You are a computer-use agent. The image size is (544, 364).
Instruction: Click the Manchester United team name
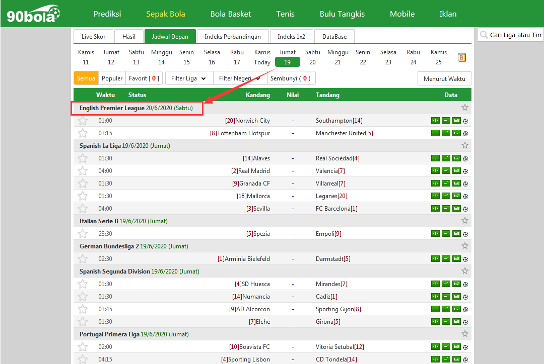341,133
